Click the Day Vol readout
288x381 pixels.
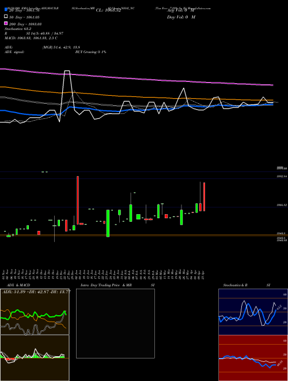(x=181, y=17)
